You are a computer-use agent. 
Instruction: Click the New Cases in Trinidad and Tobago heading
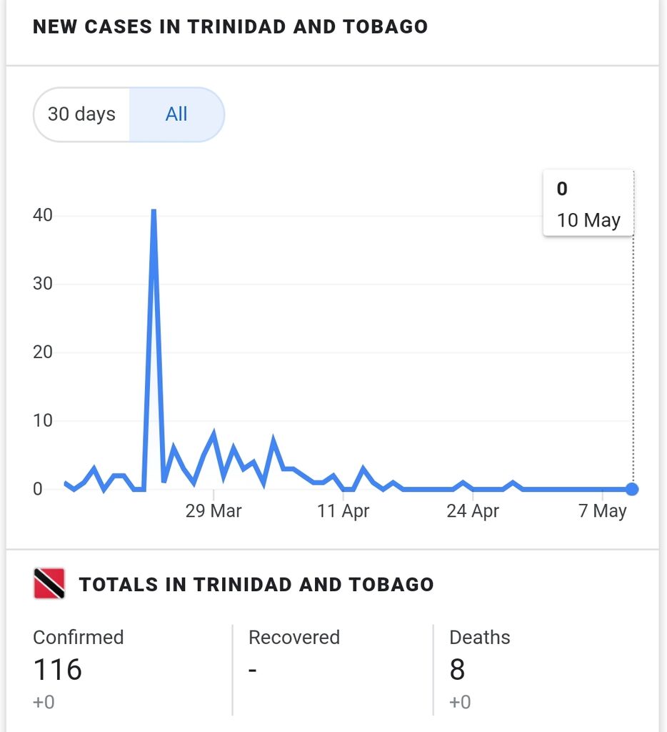pyautogui.click(x=231, y=26)
